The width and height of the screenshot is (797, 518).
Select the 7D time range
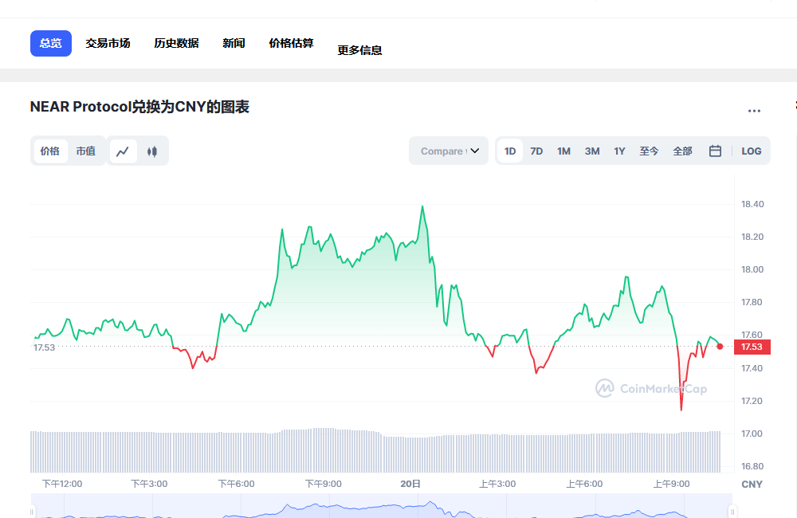pyautogui.click(x=536, y=151)
